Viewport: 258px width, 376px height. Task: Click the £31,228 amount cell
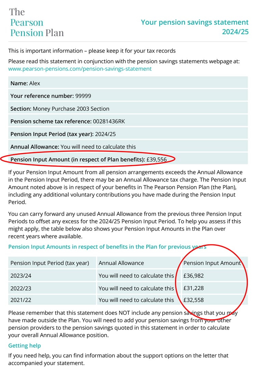(x=193, y=288)
